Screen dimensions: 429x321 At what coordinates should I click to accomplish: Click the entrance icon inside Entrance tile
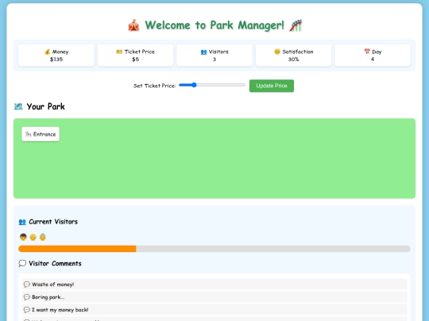28,134
